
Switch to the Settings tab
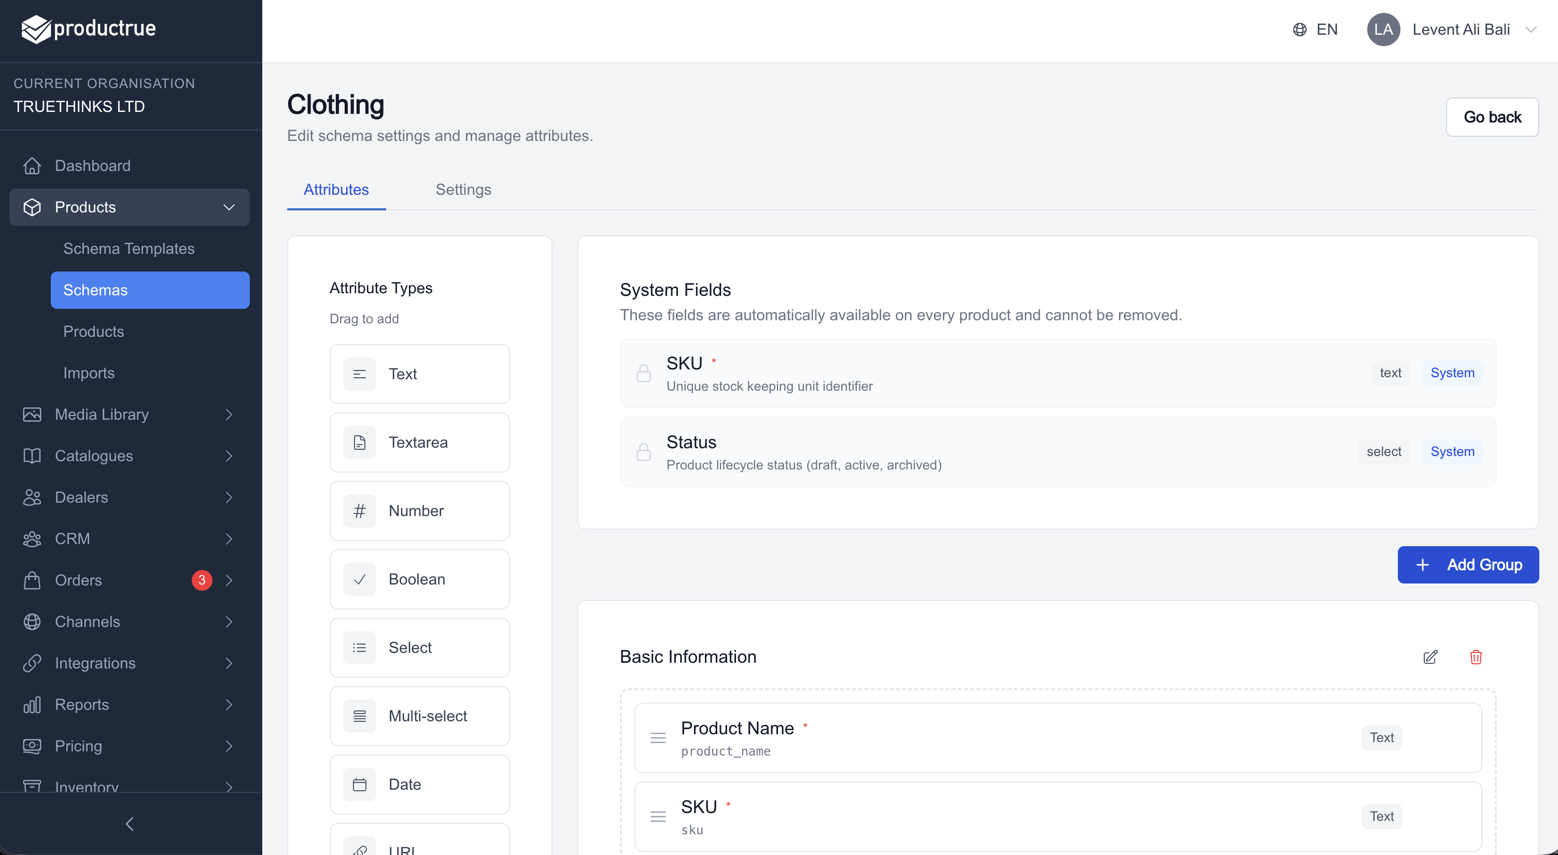point(463,189)
